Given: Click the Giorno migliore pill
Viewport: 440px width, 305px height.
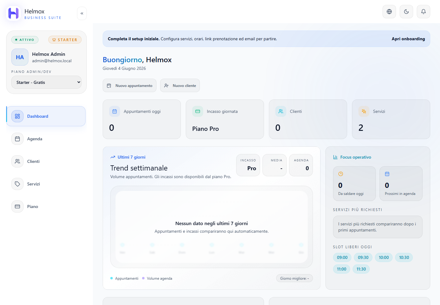Looking at the screenshot, I should (x=295, y=278).
